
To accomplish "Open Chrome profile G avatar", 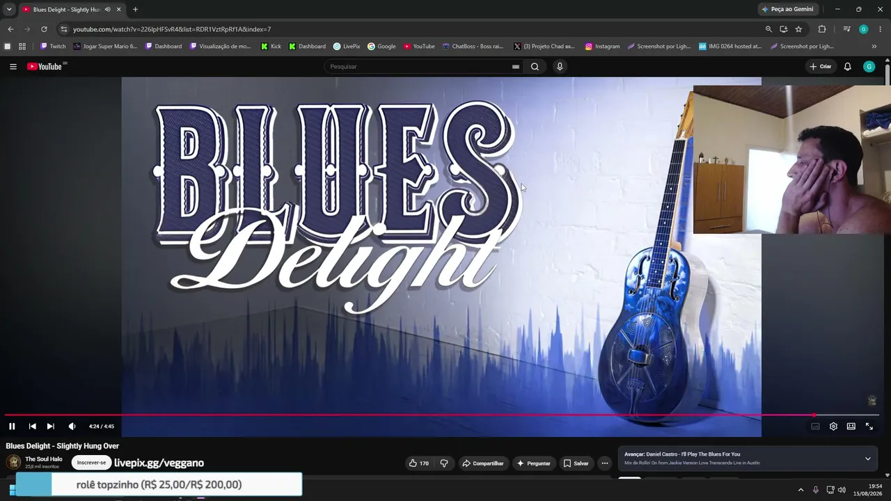I will (863, 29).
